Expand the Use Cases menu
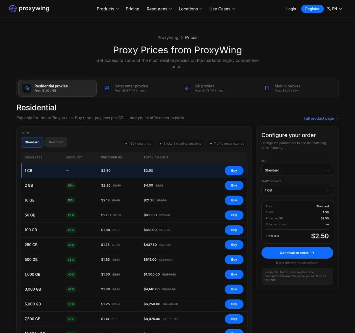 (x=222, y=9)
